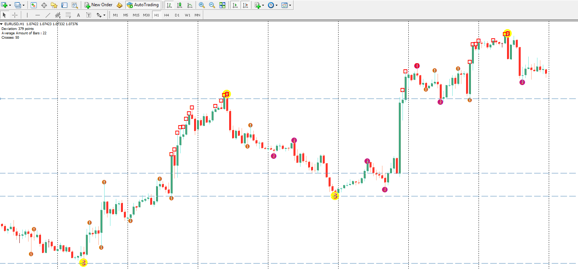Click the New Order button
The image size is (578, 269).
[98, 5]
